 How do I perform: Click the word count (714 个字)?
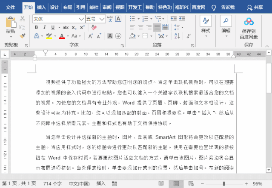tap(52, 183)
